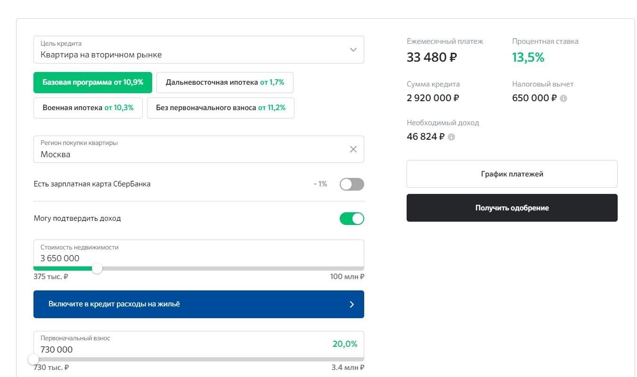This screenshot has height=377, width=637.
Task: Click the 20,0% down payment percentage
Action: tap(345, 344)
